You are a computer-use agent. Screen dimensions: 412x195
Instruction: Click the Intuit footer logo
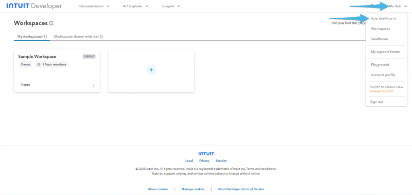click(206, 154)
